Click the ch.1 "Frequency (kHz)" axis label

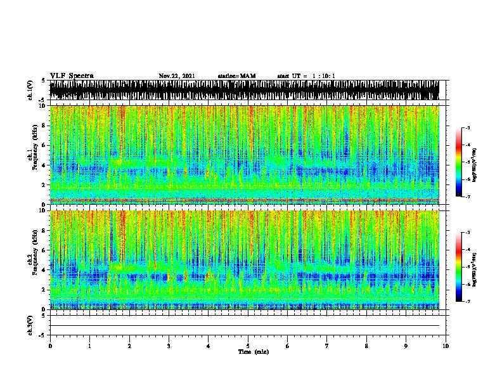tap(35, 147)
